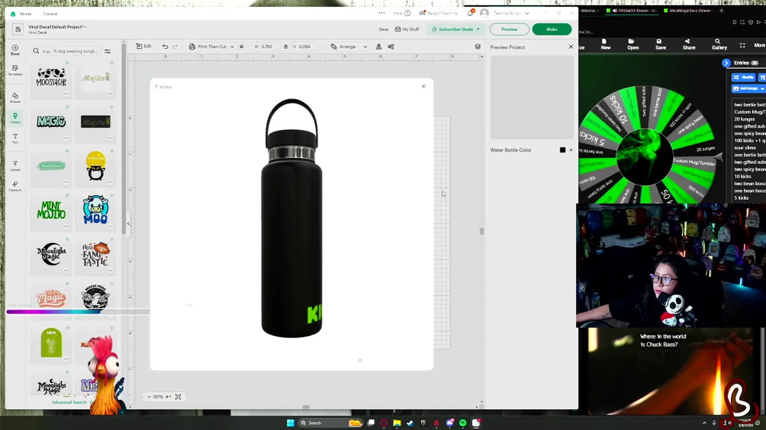The height and width of the screenshot is (430, 766).
Task: Click the Cricut home logo icon
Action: pyautogui.click(x=13, y=14)
